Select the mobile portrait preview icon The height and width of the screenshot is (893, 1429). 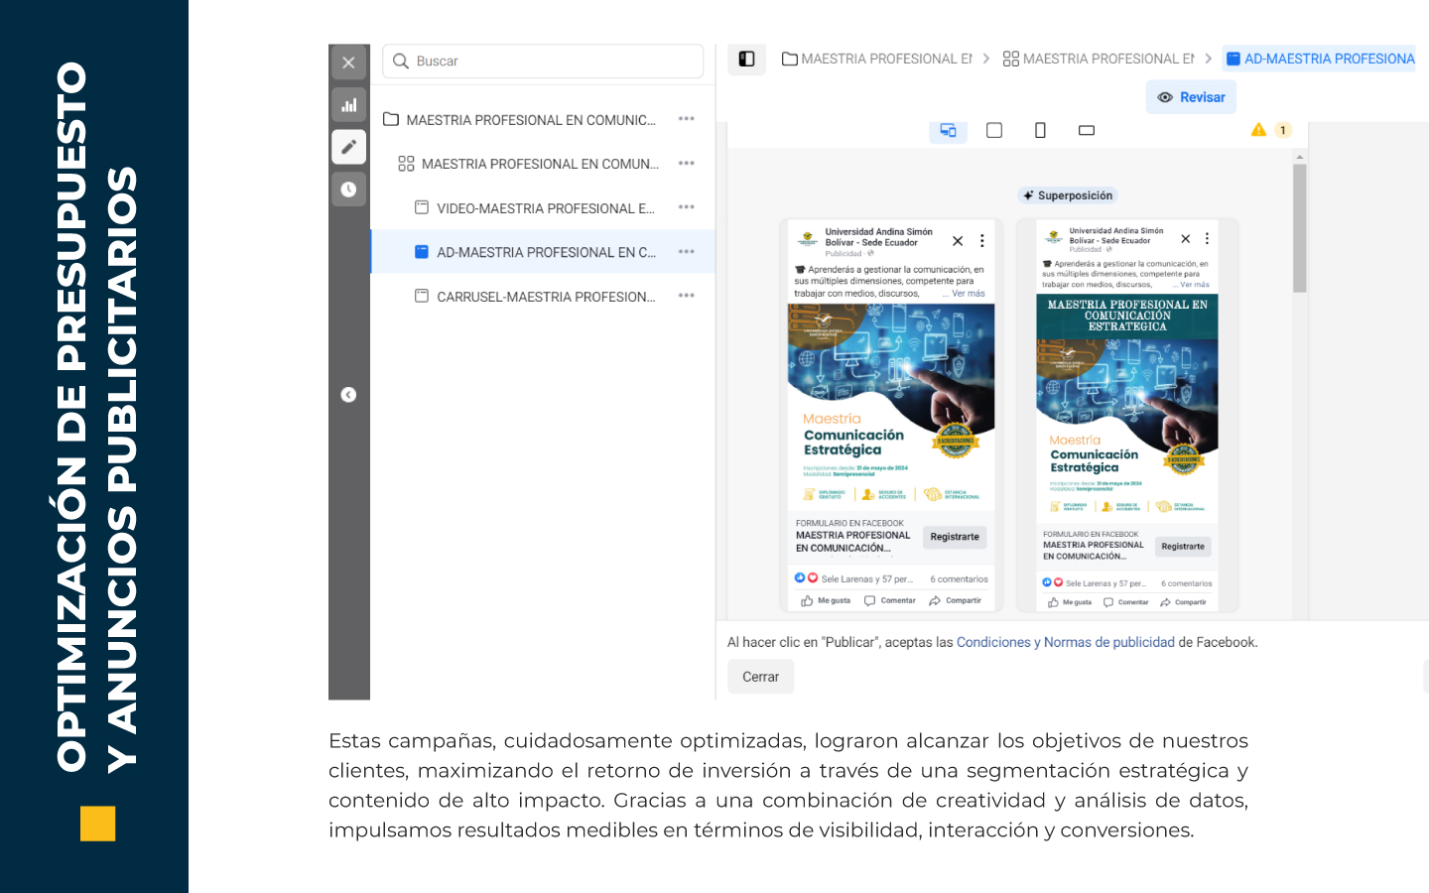(x=1040, y=130)
